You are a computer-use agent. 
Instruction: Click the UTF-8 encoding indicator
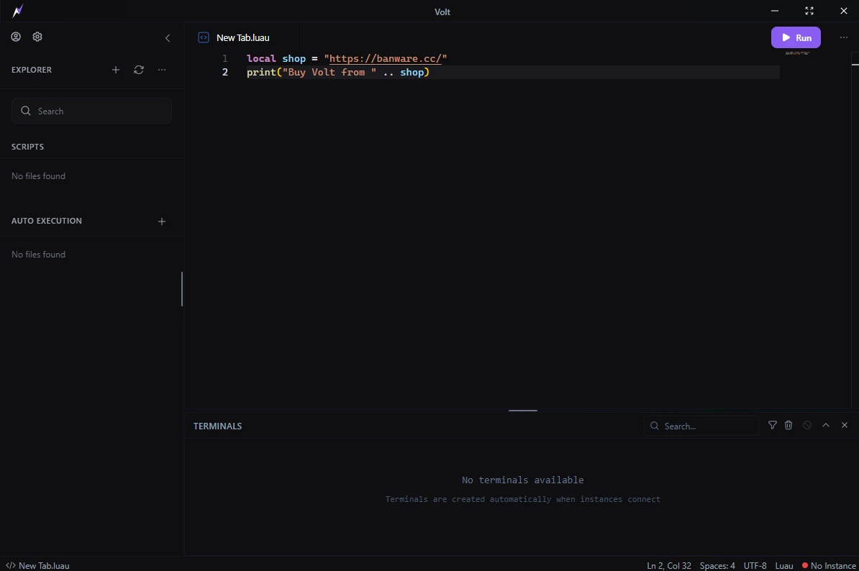755,565
